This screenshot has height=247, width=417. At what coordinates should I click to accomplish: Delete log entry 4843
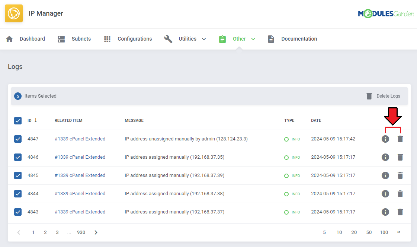click(400, 212)
